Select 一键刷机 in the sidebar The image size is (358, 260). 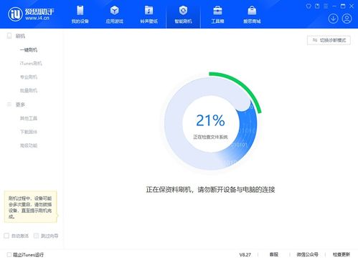tap(29, 50)
